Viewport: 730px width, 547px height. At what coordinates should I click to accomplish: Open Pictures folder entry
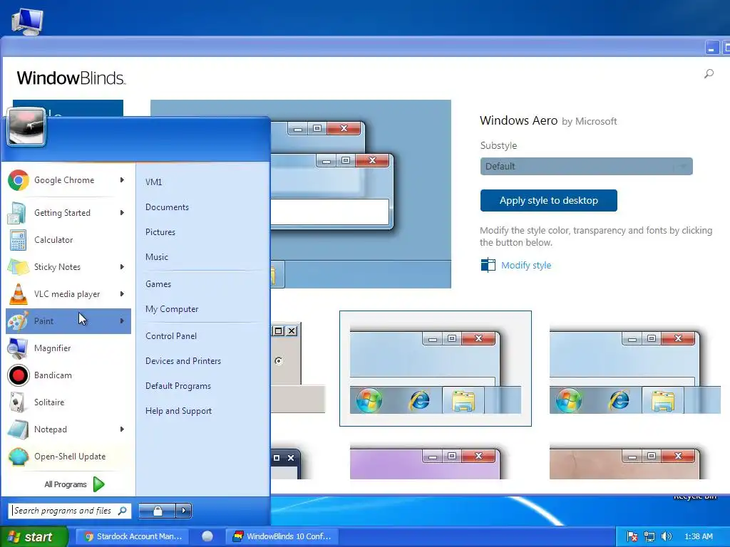coord(160,232)
